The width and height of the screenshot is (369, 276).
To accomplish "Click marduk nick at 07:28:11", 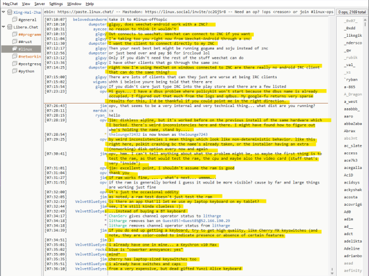I will (x=100, y=110).
